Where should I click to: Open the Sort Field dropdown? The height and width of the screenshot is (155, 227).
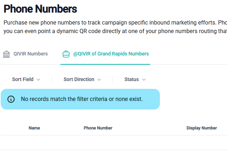[26, 79]
